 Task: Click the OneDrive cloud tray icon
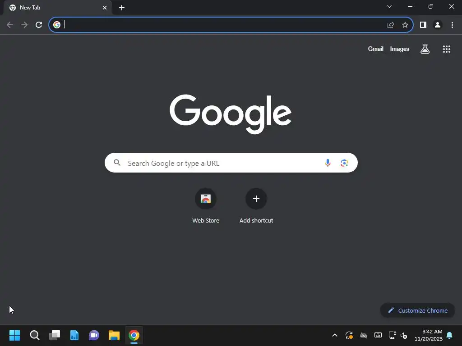[364, 335]
